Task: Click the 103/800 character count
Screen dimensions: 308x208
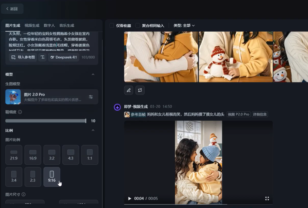Action: (x=88, y=57)
